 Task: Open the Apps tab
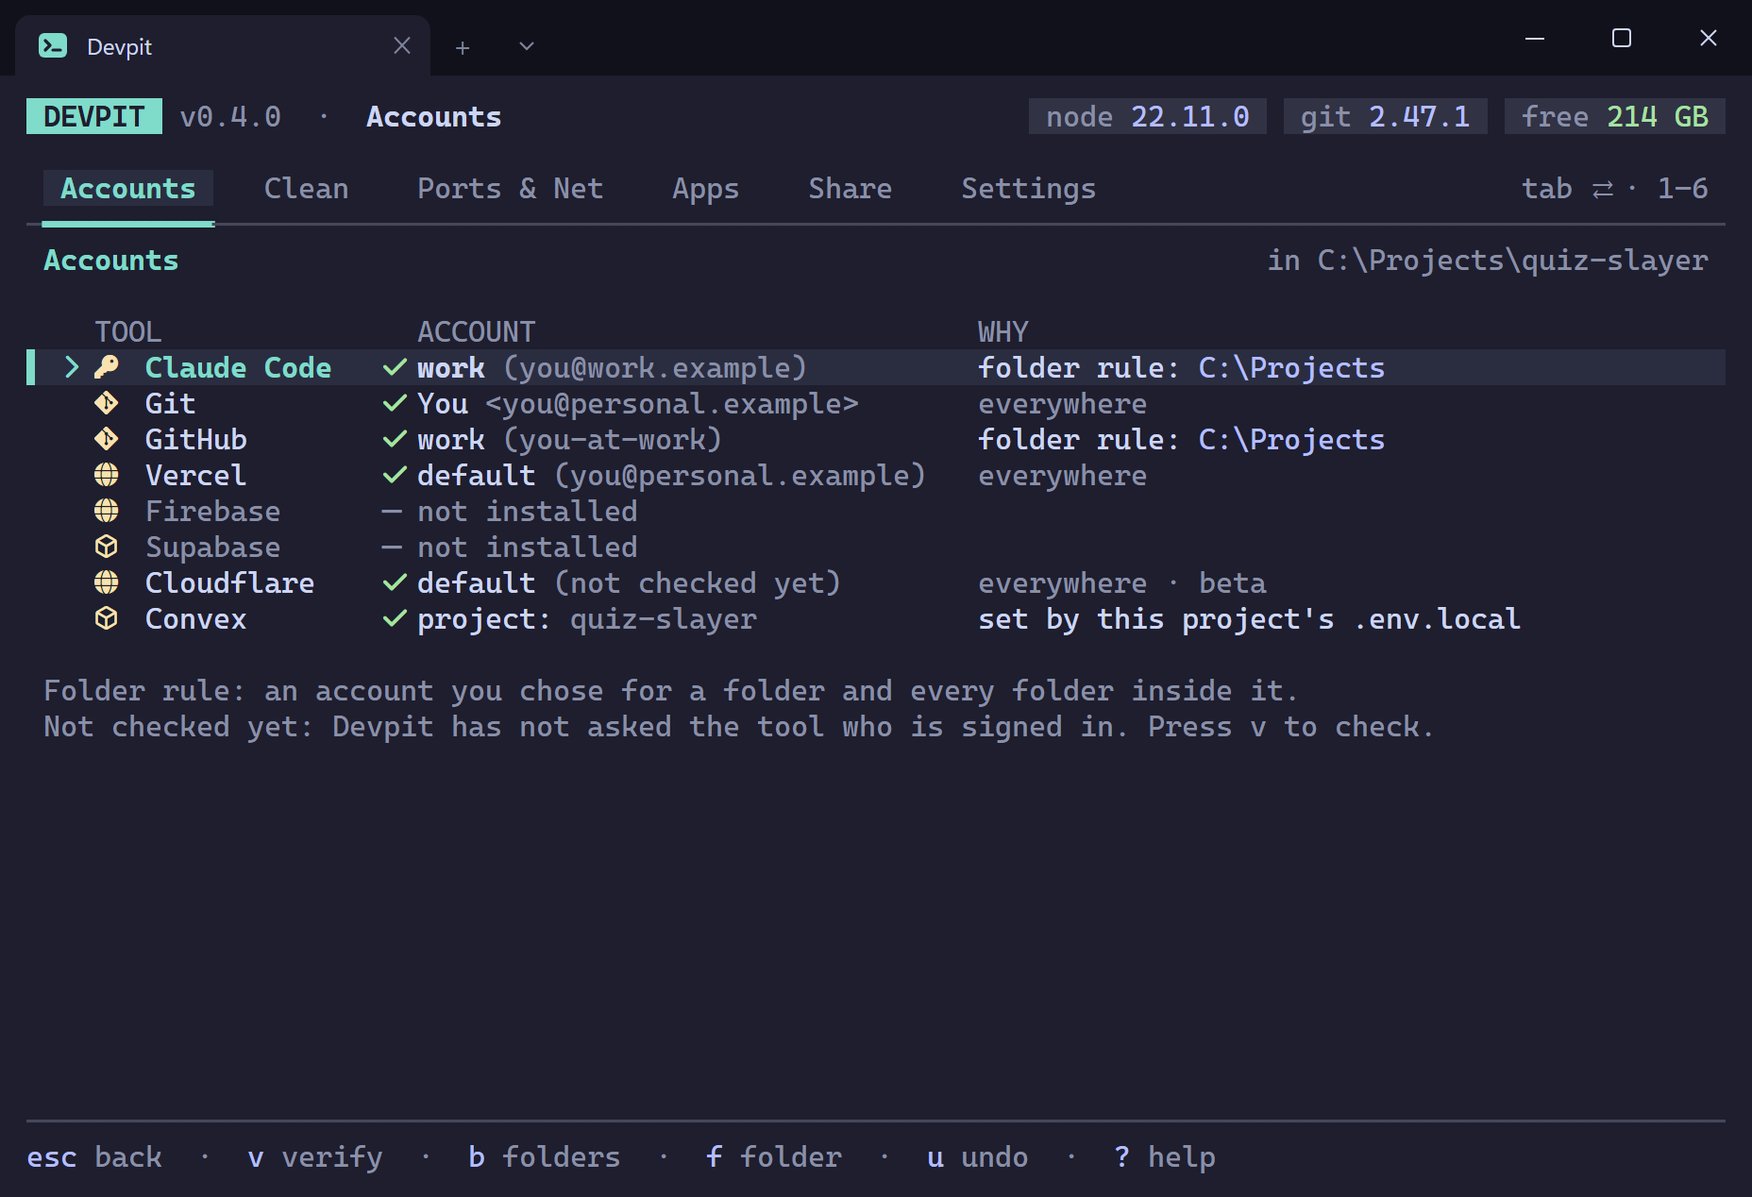pos(705,189)
